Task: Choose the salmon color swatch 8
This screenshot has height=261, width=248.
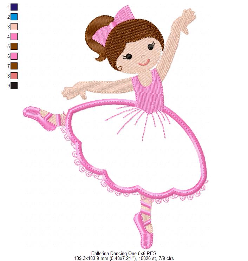Action: coord(14,75)
